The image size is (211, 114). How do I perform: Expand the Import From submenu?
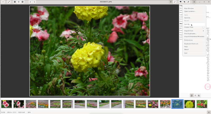[x=194, y=31]
